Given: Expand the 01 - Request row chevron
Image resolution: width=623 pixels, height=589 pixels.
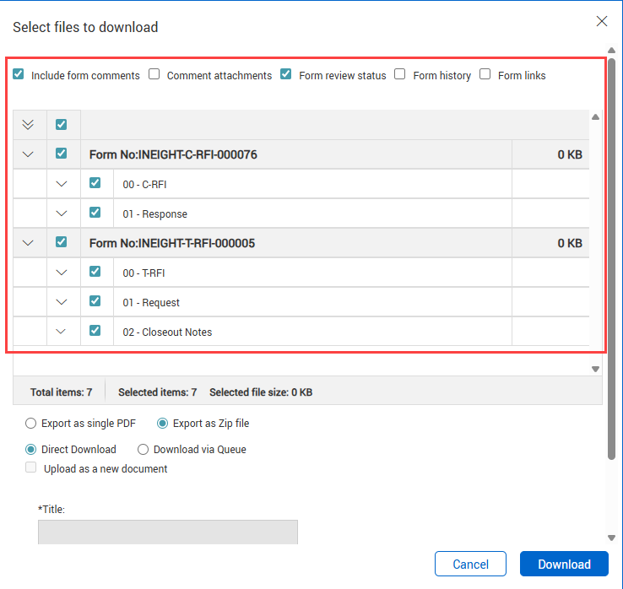Looking at the screenshot, I should tap(61, 302).
